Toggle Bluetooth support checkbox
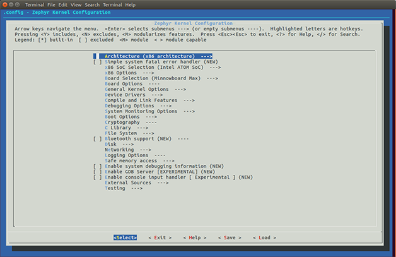This screenshot has height=257, width=396. point(98,139)
